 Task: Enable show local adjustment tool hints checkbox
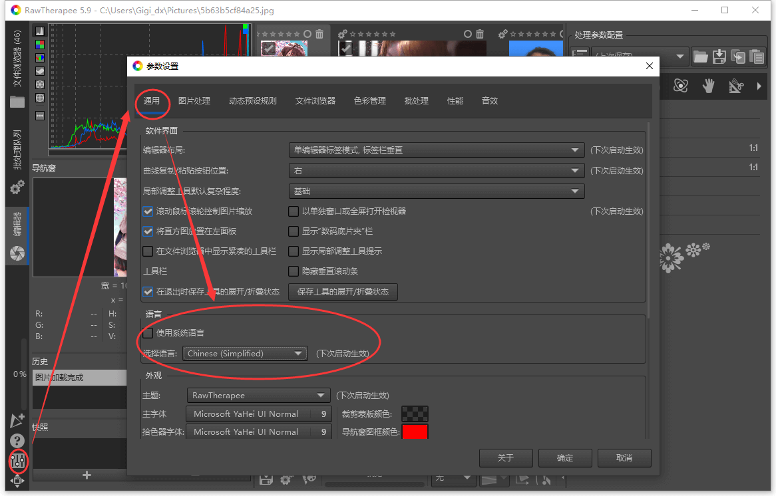click(293, 251)
